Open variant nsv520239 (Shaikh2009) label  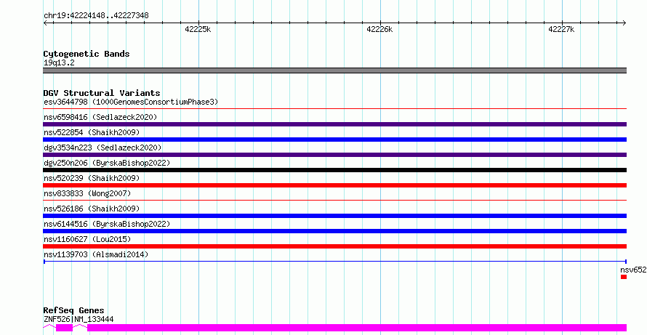pos(92,178)
